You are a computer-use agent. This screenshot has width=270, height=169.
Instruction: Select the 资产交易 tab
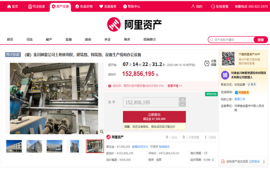tap(60, 6)
